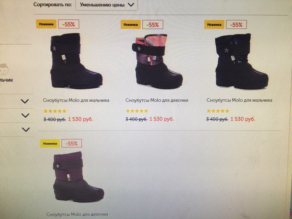This screenshot has width=292, height=219.
Task: Open black Molo boys snowboots image
Action: [76, 61]
